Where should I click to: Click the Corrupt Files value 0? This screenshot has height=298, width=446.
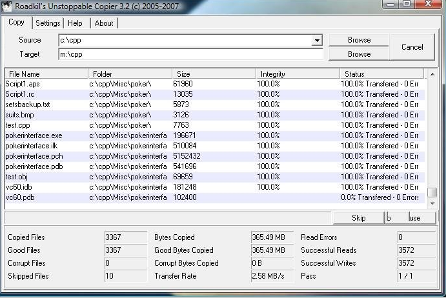pos(126,263)
